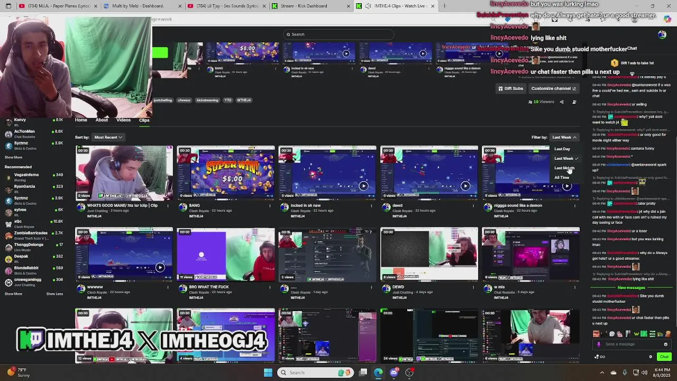This screenshot has height=381, width=677.
Task: Open the 'BRO WHAT THE FUCK' clip thumbnail
Action: pos(226,255)
